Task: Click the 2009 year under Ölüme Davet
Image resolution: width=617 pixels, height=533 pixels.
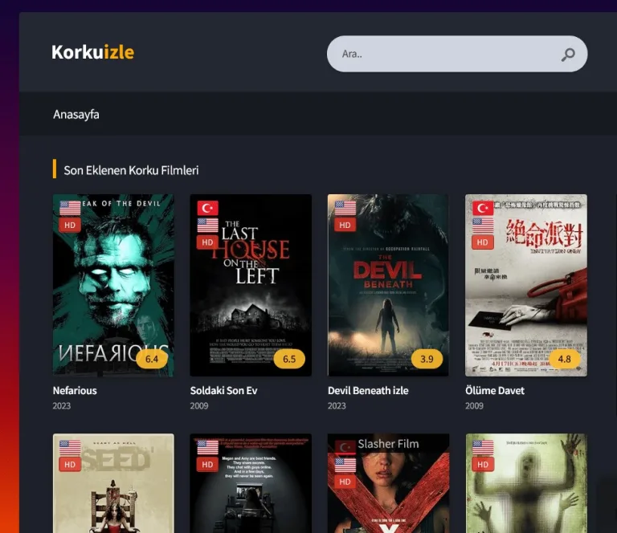Action: coord(474,405)
